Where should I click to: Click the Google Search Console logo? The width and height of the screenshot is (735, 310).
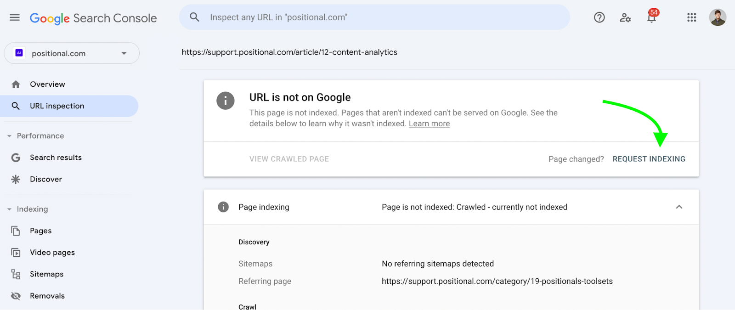[93, 18]
